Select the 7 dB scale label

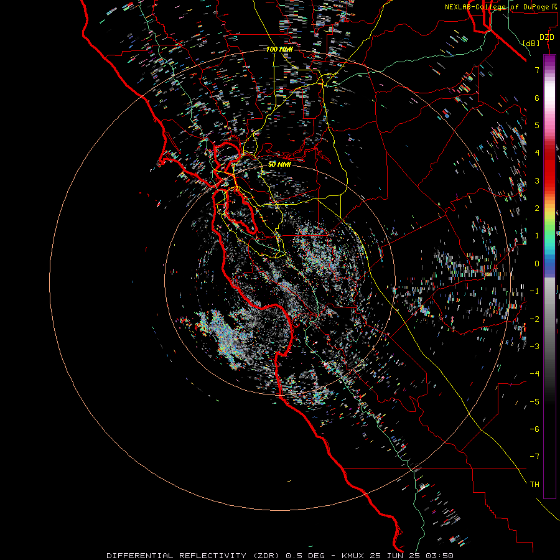coord(537,70)
